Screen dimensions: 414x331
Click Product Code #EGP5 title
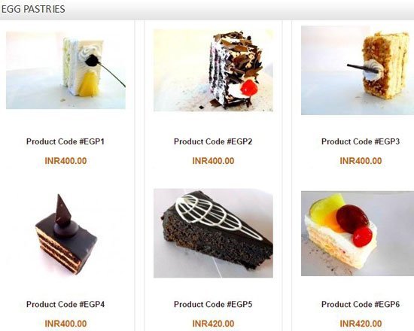pos(213,305)
